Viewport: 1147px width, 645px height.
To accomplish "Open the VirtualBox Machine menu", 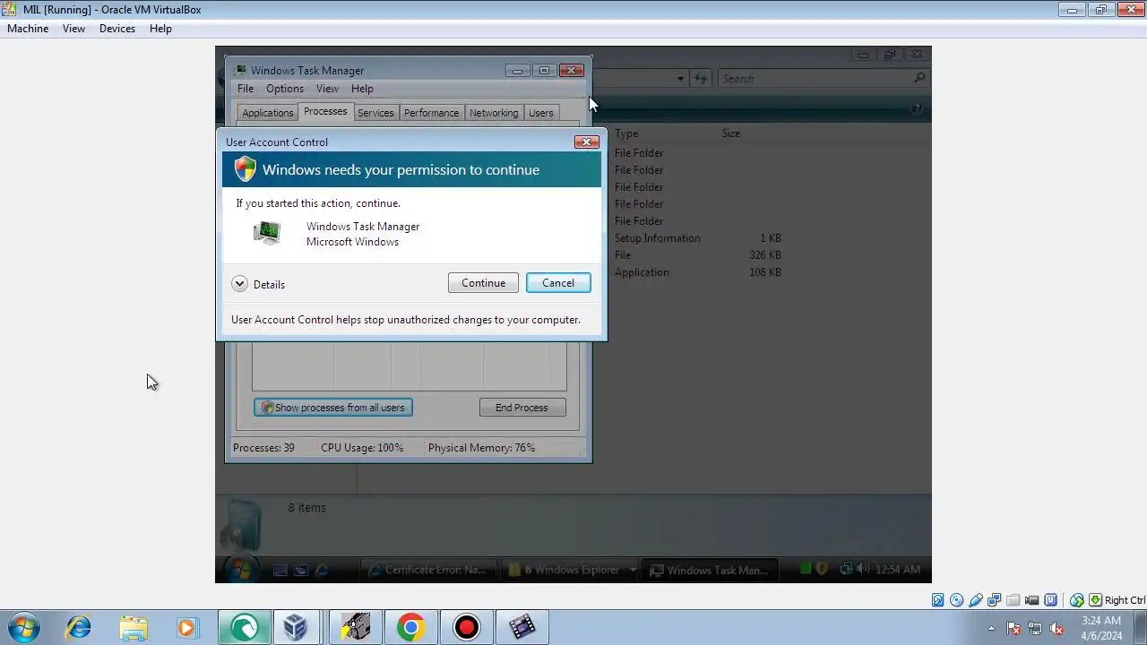I will click(x=28, y=29).
